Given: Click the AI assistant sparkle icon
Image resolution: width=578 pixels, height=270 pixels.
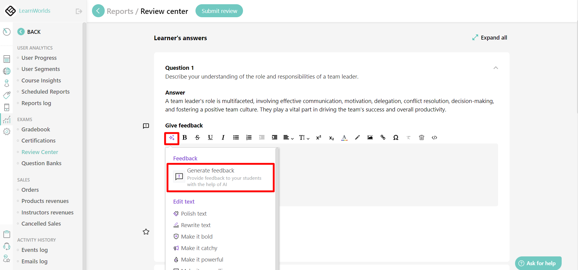Looking at the screenshot, I should click(172, 138).
